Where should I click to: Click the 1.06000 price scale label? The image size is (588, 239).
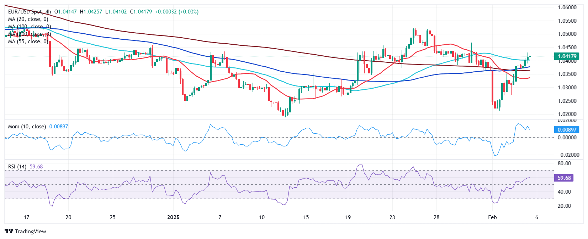[567, 7]
